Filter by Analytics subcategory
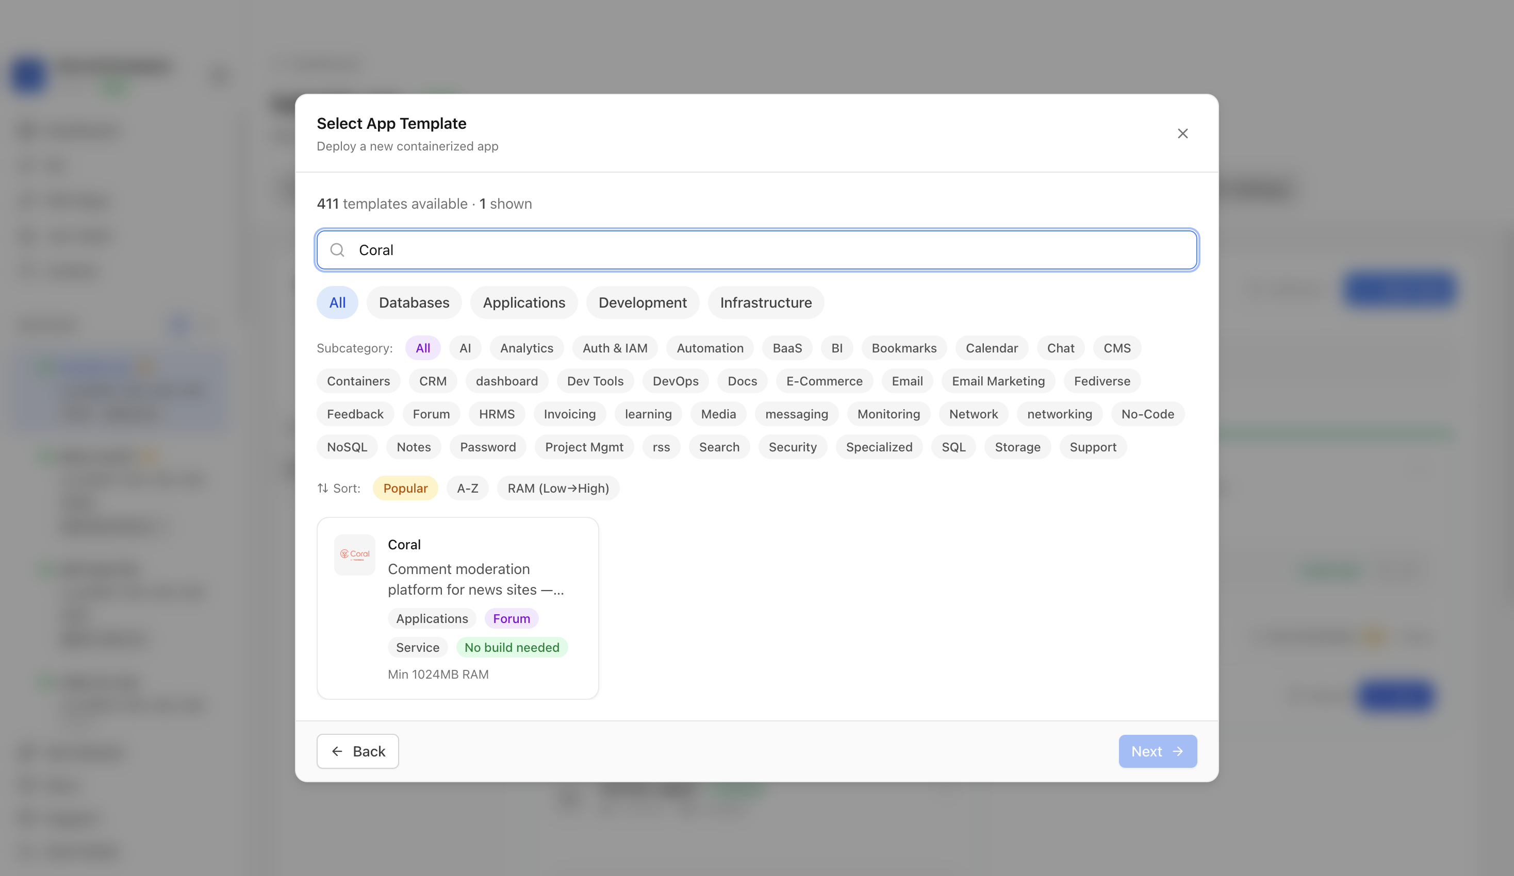 pyautogui.click(x=527, y=348)
